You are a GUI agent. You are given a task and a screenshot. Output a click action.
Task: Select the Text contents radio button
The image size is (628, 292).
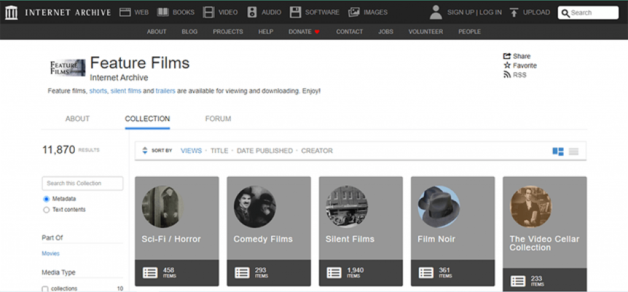click(x=47, y=210)
